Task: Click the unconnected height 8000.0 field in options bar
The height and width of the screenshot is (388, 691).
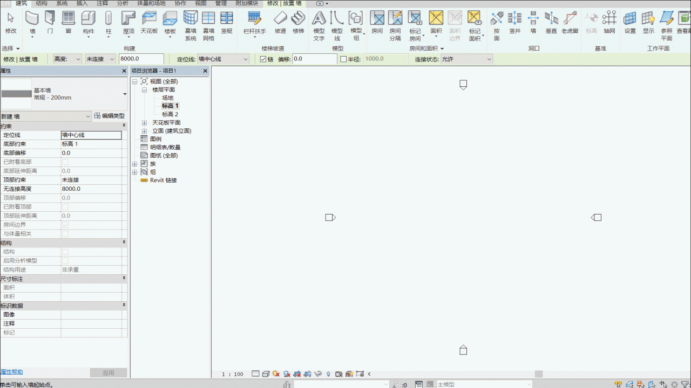Action: 141,59
